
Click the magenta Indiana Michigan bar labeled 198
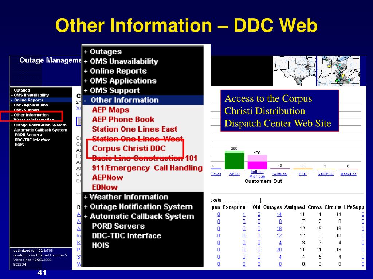(x=257, y=162)
